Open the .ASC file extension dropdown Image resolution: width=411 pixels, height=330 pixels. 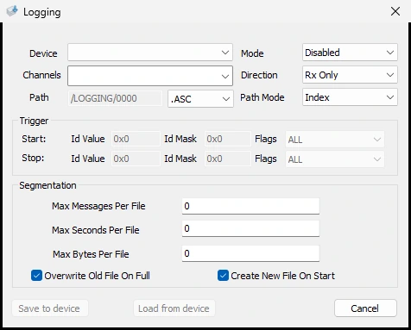(200, 99)
